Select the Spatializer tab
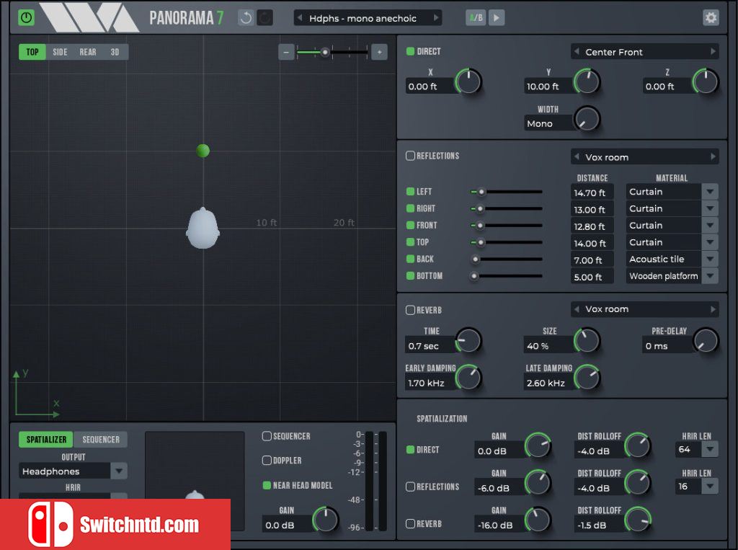The width and height of the screenshot is (738, 550). point(46,439)
